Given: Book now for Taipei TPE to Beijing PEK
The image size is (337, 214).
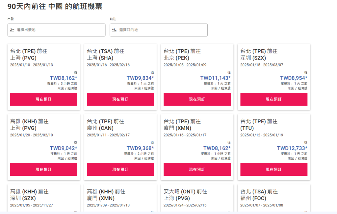Looking at the screenshot, I should [197, 99].
